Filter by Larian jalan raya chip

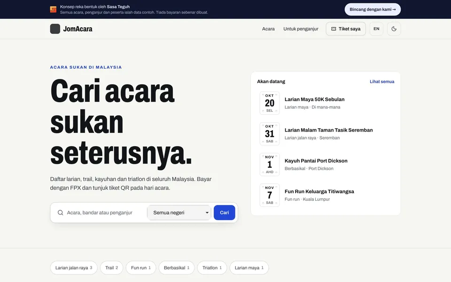click(74, 268)
